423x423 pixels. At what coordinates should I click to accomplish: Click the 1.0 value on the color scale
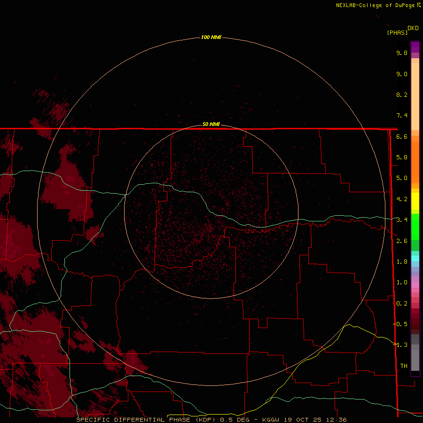click(x=402, y=282)
